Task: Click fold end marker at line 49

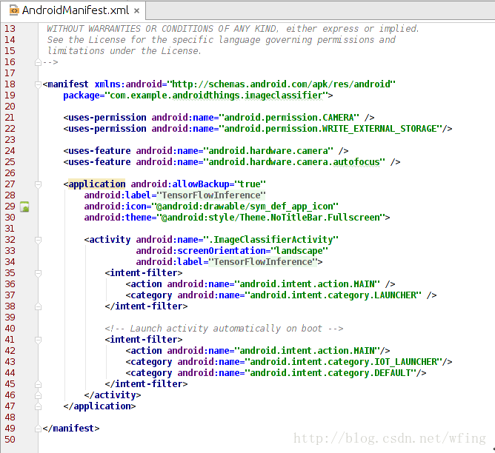Action: [39, 429]
